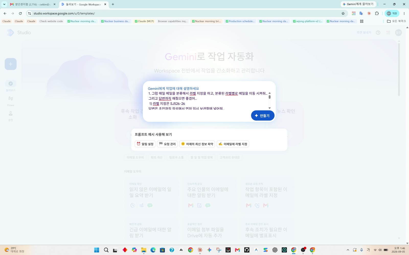Click the 의견 보내기 feedback link

click(x=364, y=33)
